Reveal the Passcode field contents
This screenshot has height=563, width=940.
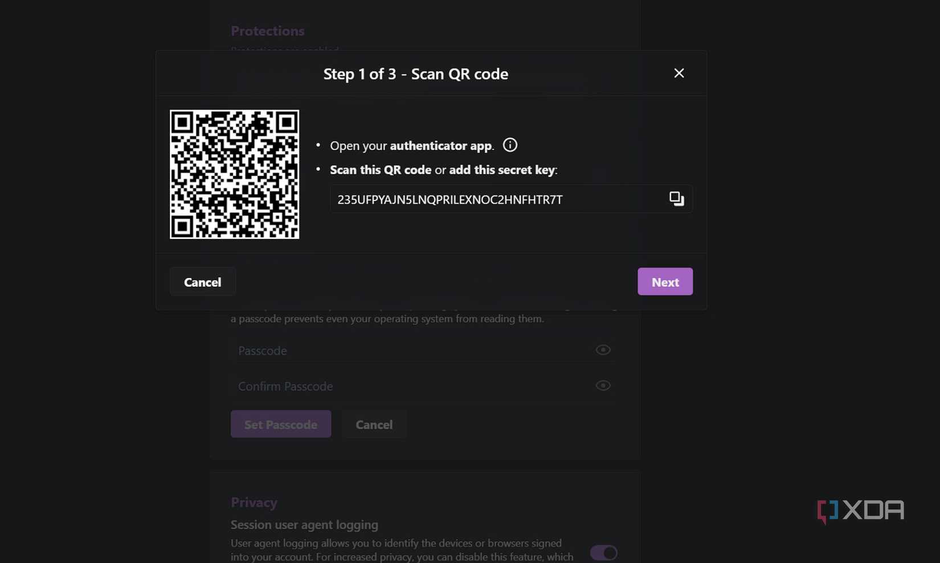(603, 350)
